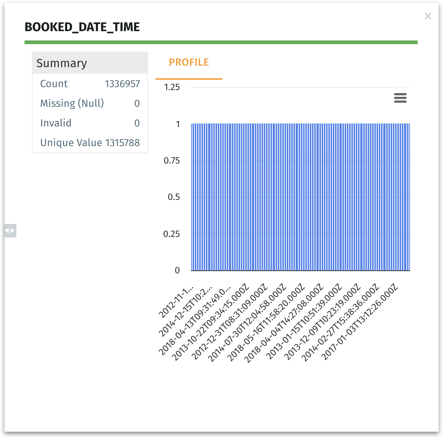Image resolution: width=443 pixels, height=438 pixels.
Task: Click the BOOKED_DATE_TIME column title
Action: [x=82, y=27]
